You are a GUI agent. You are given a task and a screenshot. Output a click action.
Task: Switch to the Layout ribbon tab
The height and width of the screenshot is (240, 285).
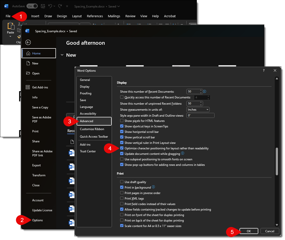[x=77, y=16]
